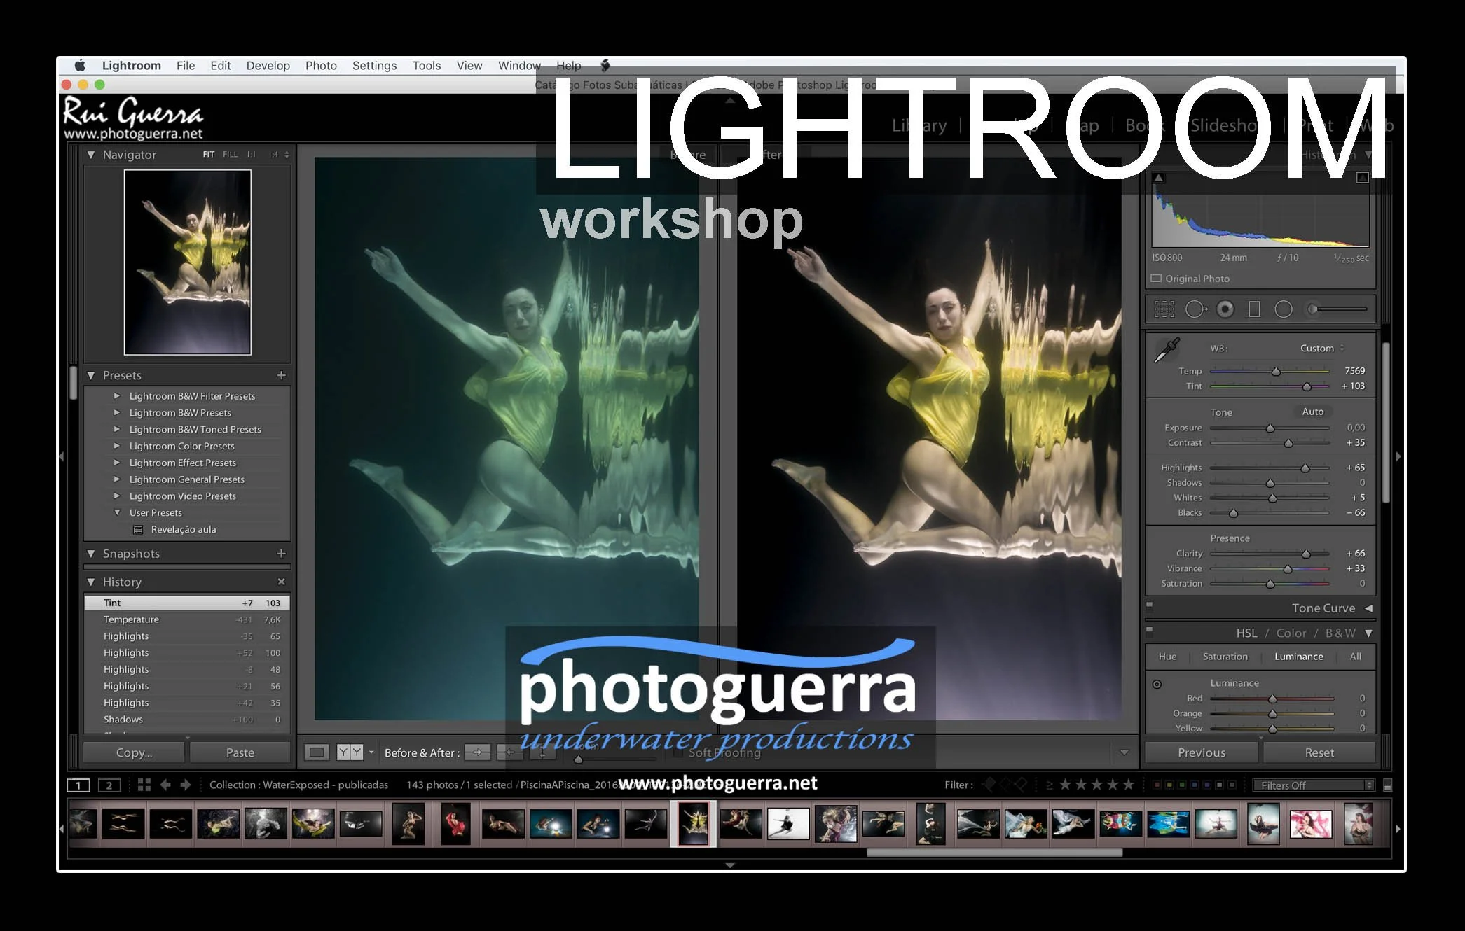Viewport: 1465px width, 931px height.
Task: Click the Paste button
Action: coord(240,752)
